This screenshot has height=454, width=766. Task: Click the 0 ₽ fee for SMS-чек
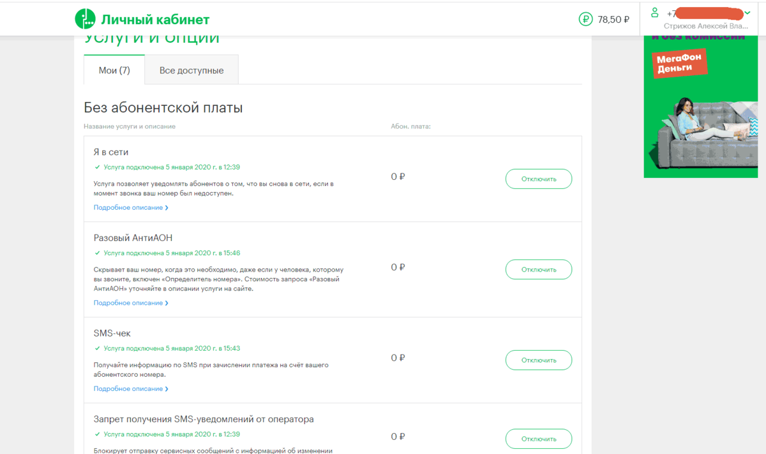tap(398, 358)
